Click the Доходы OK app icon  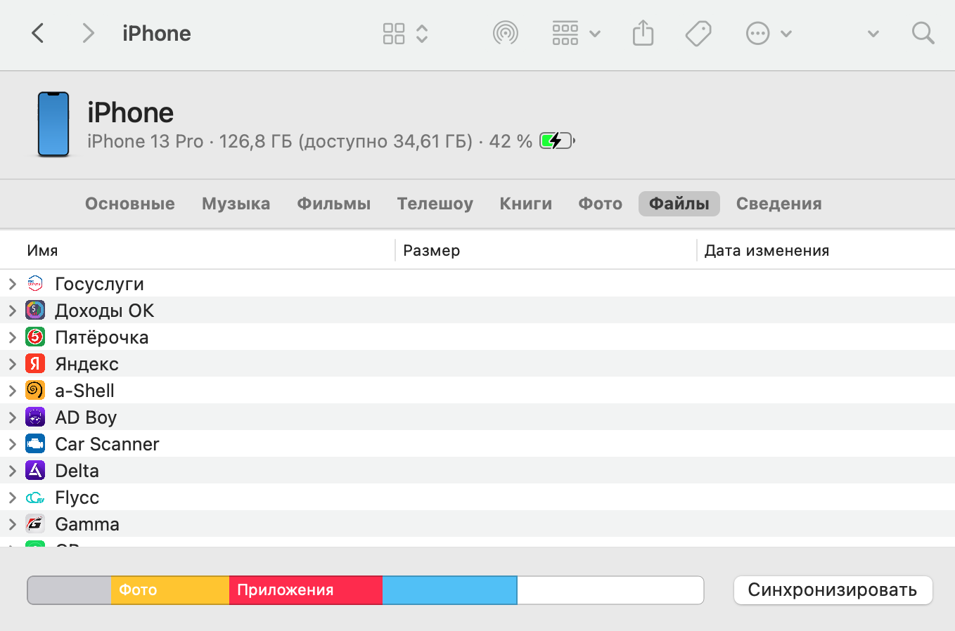pos(35,310)
